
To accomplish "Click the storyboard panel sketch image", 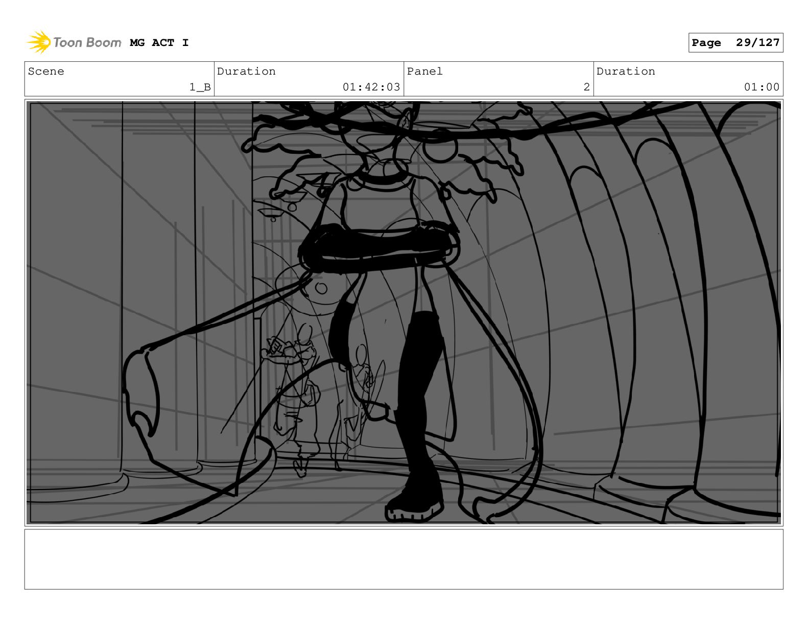I will 404,313.
